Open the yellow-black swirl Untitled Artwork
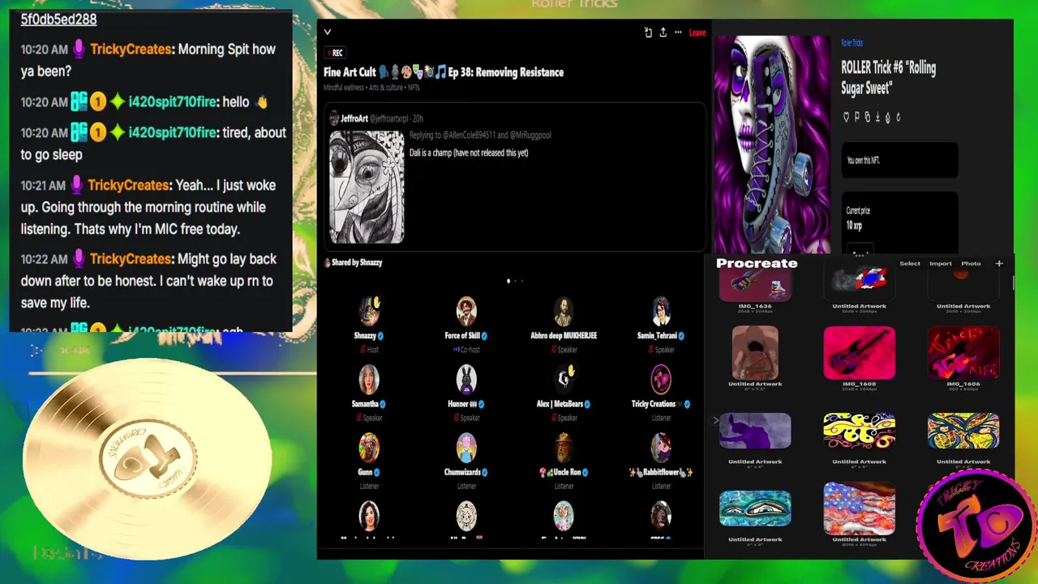Viewport: 1038px width, 584px height. (859, 431)
